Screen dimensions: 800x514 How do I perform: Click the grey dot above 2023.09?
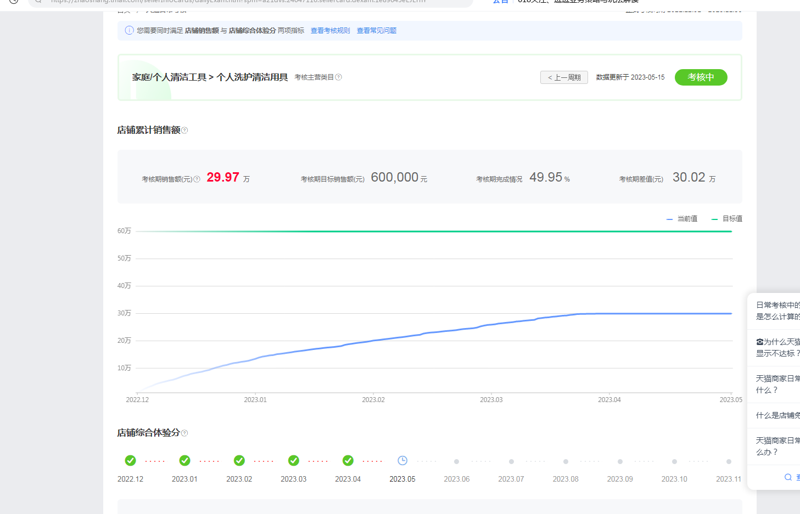point(620,461)
